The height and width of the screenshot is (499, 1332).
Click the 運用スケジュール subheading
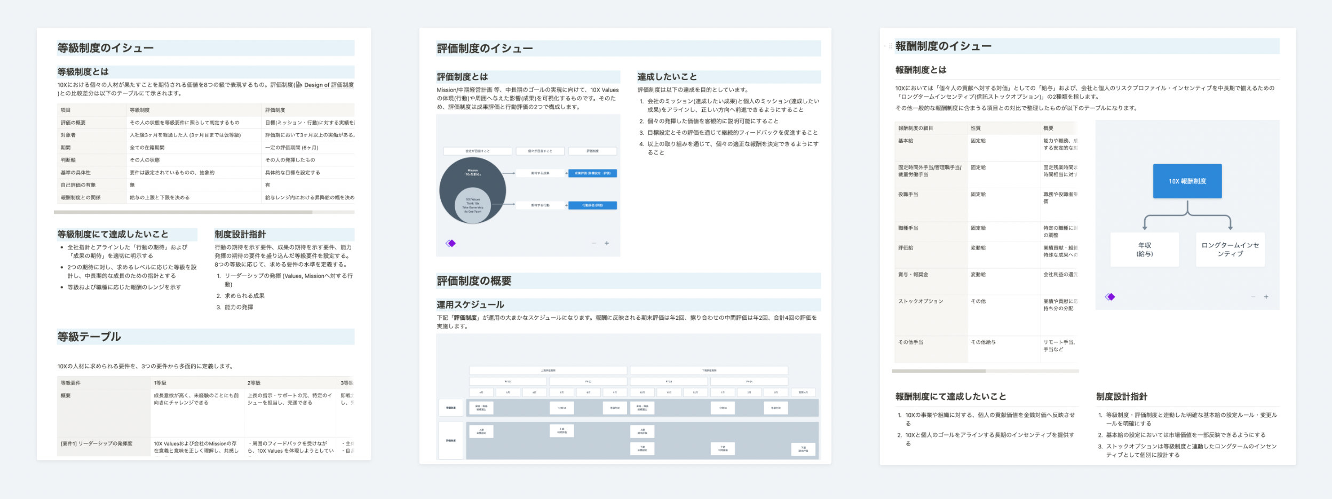(470, 305)
